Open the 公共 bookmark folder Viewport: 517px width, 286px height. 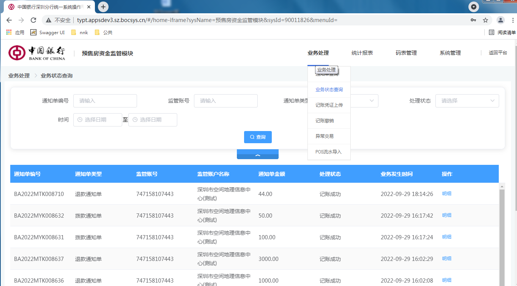click(x=104, y=32)
